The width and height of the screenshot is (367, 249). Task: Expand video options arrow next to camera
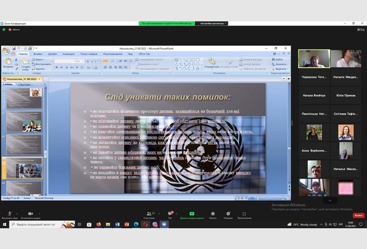tap(40, 213)
